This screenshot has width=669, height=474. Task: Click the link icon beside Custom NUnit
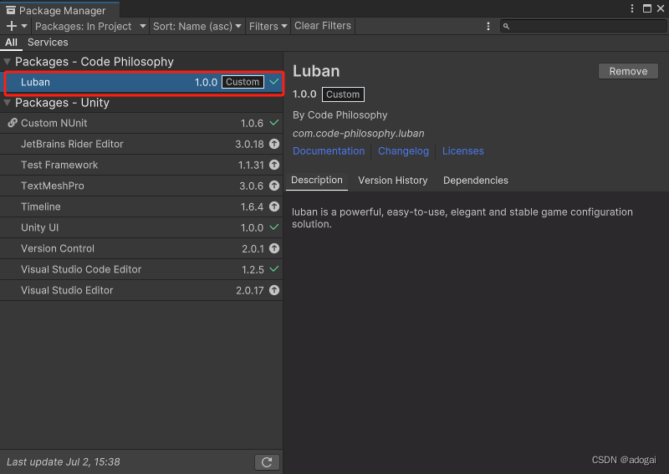pos(12,123)
